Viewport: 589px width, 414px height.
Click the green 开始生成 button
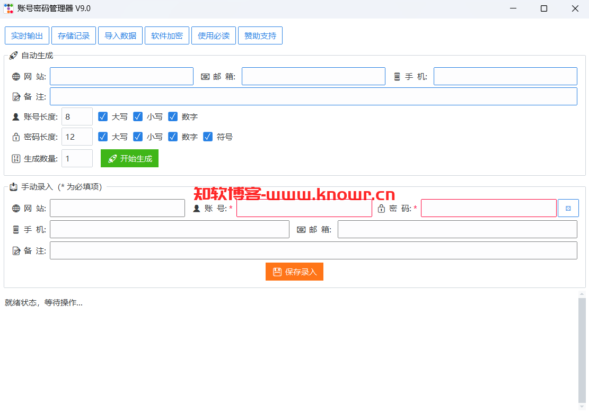click(129, 158)
